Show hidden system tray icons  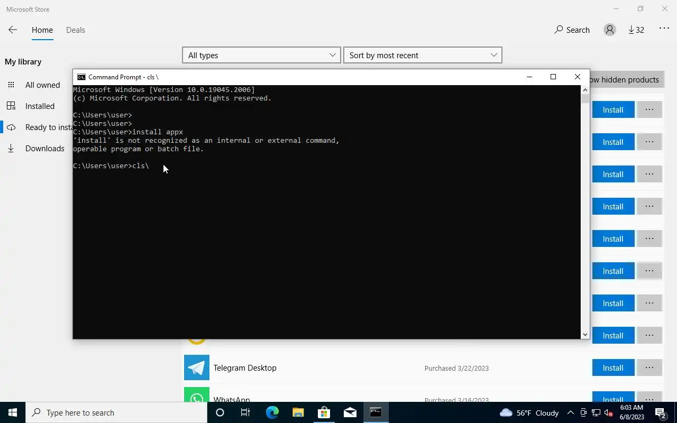pos(571,412)
